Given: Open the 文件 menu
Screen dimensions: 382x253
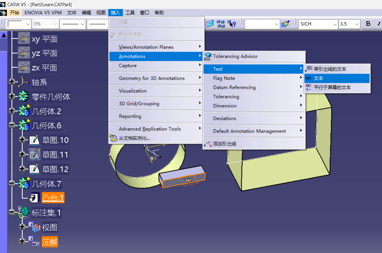Looking at the screenshot, I should click(x=72, y=13).
